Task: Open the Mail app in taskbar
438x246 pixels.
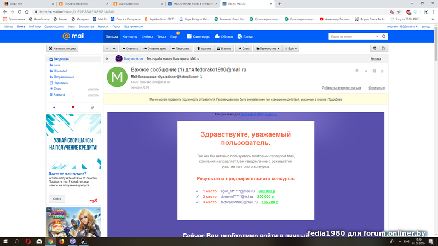Action: click(x=39, y=242)
